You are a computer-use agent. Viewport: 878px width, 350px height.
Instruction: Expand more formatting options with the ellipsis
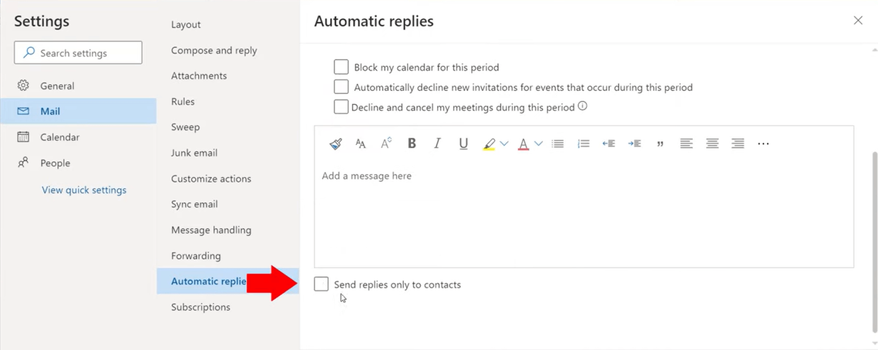pyautogui.click(x=763, y=144)
